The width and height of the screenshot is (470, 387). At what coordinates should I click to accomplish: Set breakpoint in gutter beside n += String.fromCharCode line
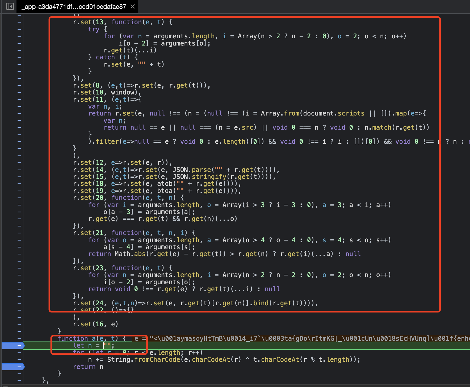coord(19,360)
